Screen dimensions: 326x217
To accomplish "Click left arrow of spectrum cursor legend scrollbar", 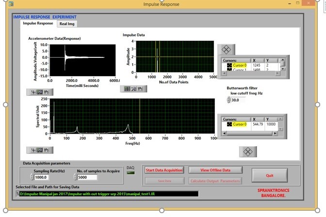I will (224, 133).
